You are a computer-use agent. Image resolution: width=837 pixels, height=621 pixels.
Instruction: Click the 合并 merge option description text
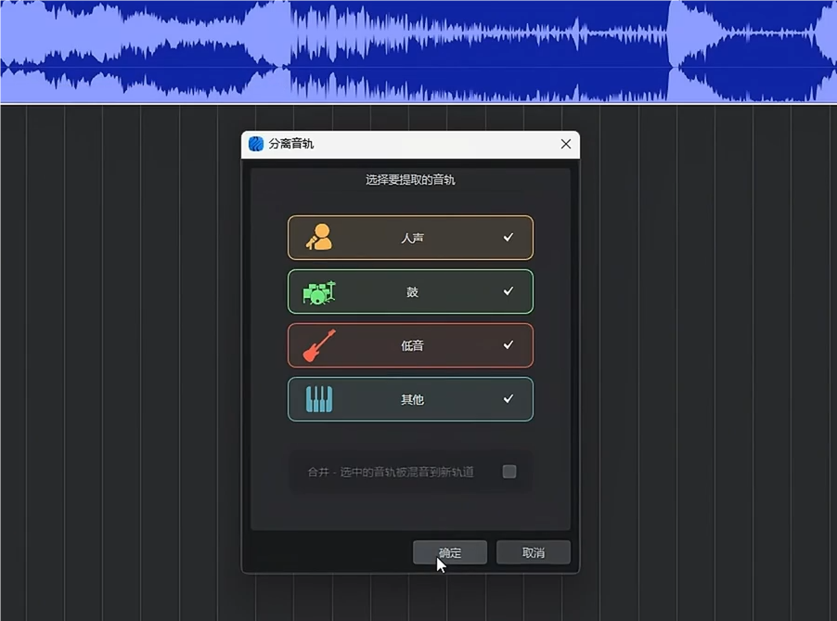(391, 472)
